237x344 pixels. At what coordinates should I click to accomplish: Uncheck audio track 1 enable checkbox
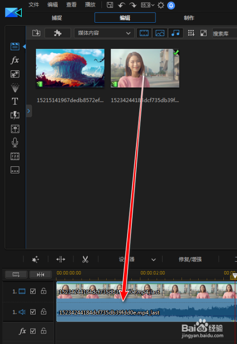coord(33,312)
